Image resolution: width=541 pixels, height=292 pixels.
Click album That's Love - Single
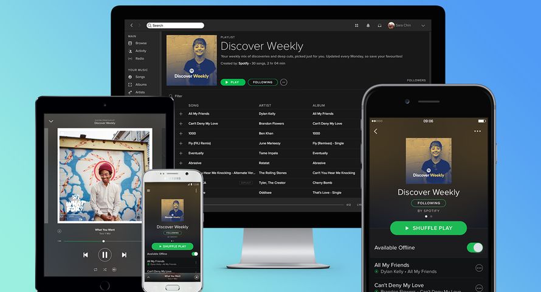(327, 193)
